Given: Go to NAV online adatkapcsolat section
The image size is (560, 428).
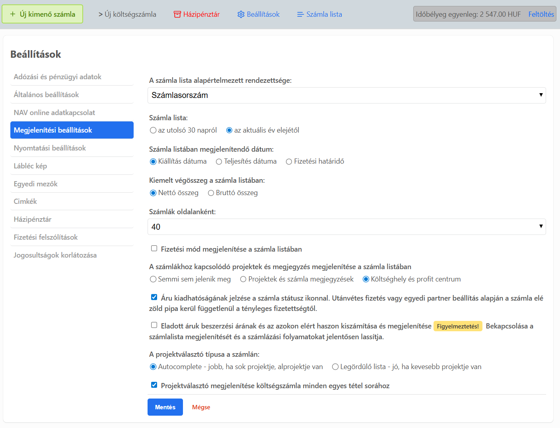Looking at the screenshot, I should (54, 113).
